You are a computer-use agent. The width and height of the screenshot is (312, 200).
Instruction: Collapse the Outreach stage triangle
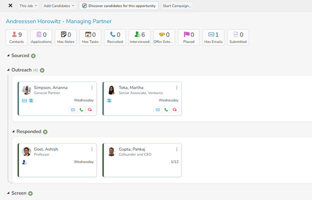(8, 70)
